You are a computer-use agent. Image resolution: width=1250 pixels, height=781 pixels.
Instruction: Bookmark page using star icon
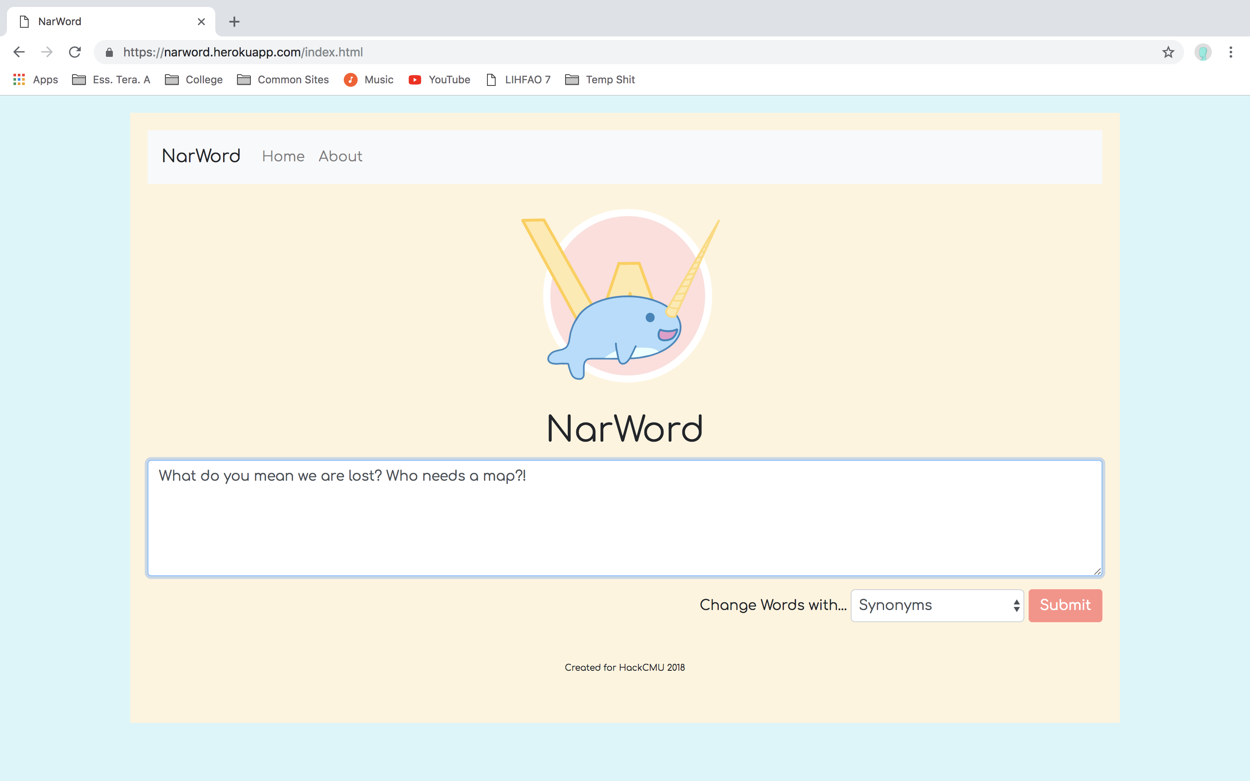tap(1168, 52)
